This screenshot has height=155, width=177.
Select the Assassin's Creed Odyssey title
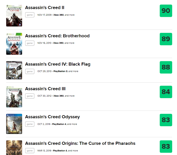pyautogui.click(x=52, y=117)
